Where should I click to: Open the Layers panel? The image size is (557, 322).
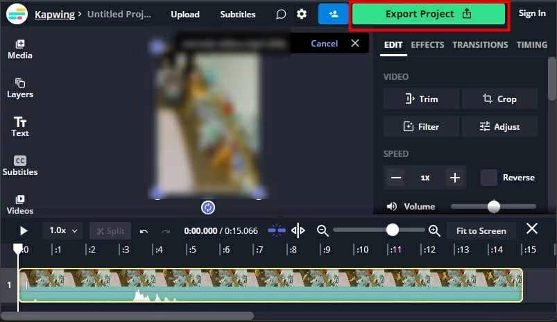[x=20, y=87]
